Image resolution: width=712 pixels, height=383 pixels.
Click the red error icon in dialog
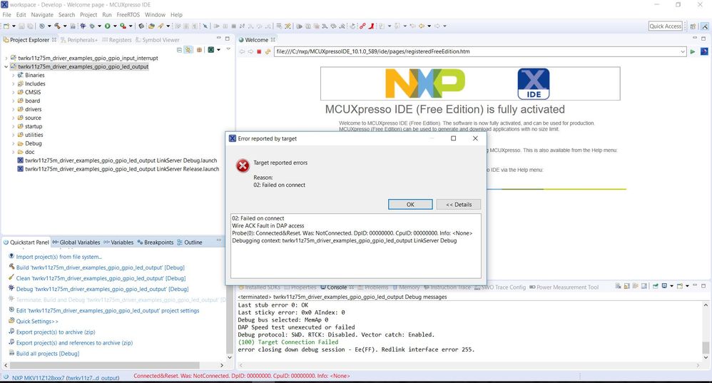(x=243, y=165)
